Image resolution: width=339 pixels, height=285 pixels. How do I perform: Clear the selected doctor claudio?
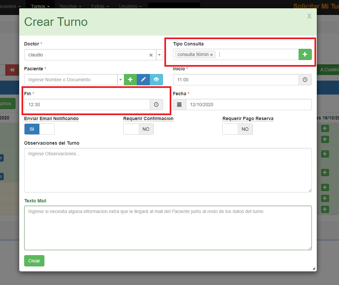pyautogui.click(x=151, y=55)
